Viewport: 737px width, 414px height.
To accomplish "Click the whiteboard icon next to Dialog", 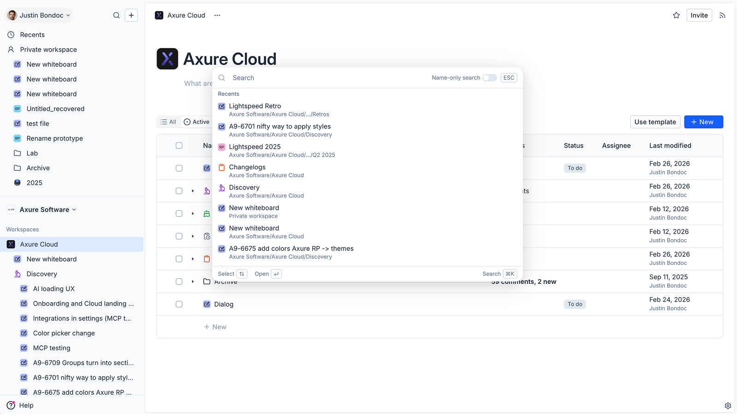I will 206,304.
